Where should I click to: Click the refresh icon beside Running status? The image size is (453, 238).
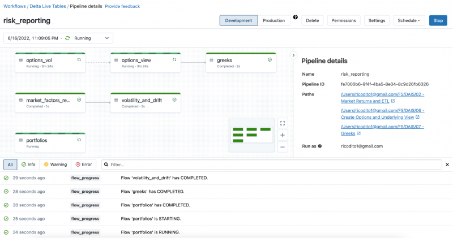tap(67, 38)
